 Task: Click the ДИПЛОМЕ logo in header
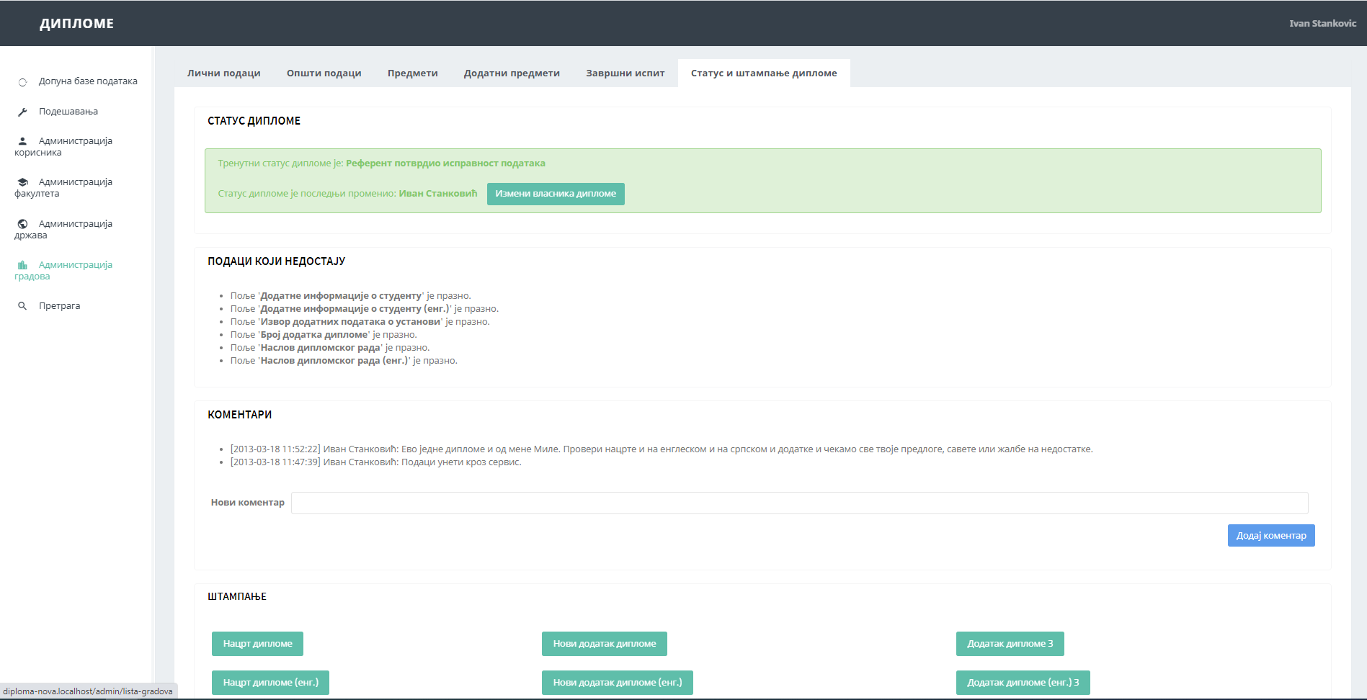tap(76, 24)
